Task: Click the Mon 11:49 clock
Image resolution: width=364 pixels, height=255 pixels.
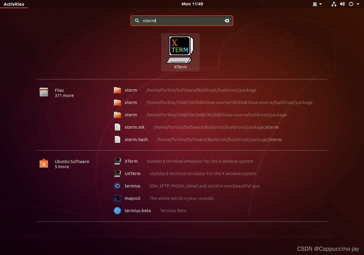Action: tap(192, 4)
